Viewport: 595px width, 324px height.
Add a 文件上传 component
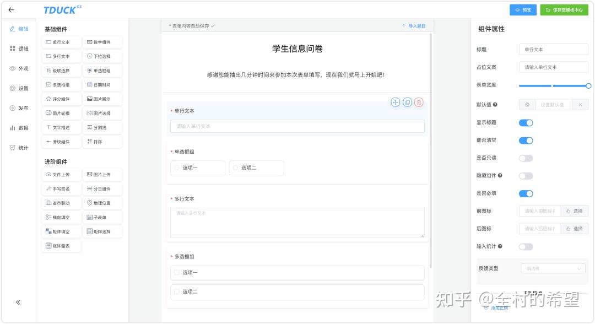(x=62, y=175)
